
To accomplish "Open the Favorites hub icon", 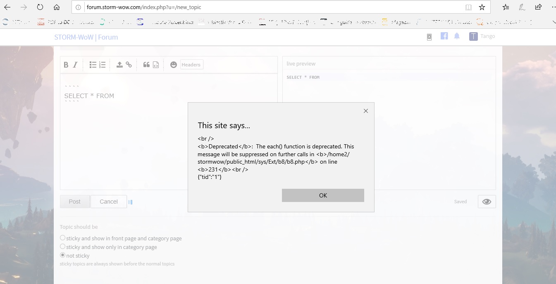I will [x=506, y=7].
